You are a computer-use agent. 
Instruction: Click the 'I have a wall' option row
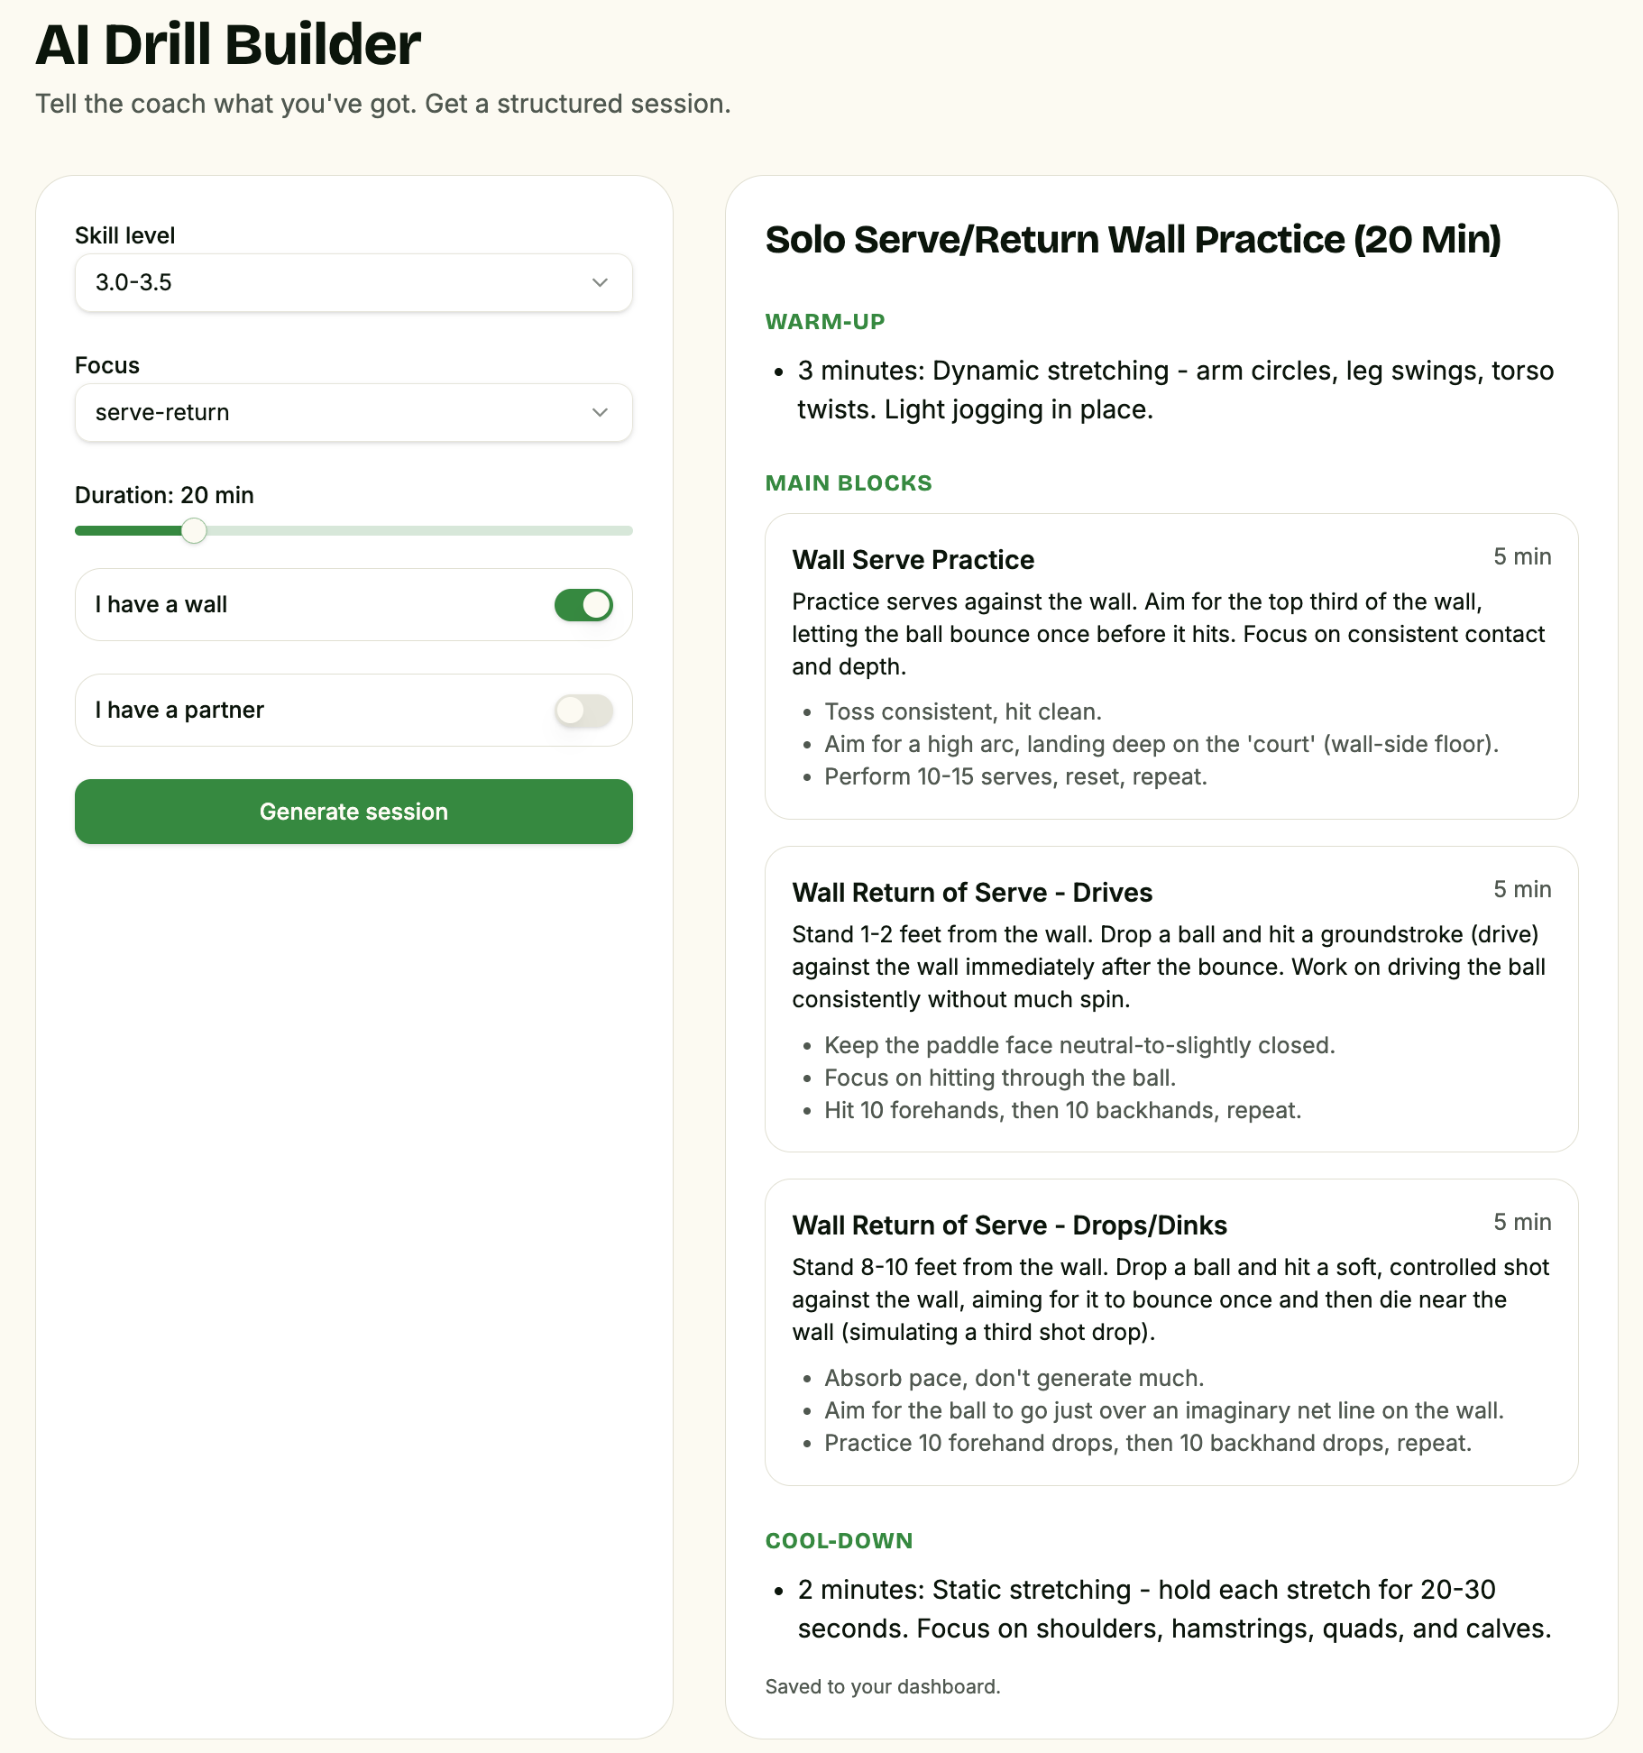(x=353, y=605)
